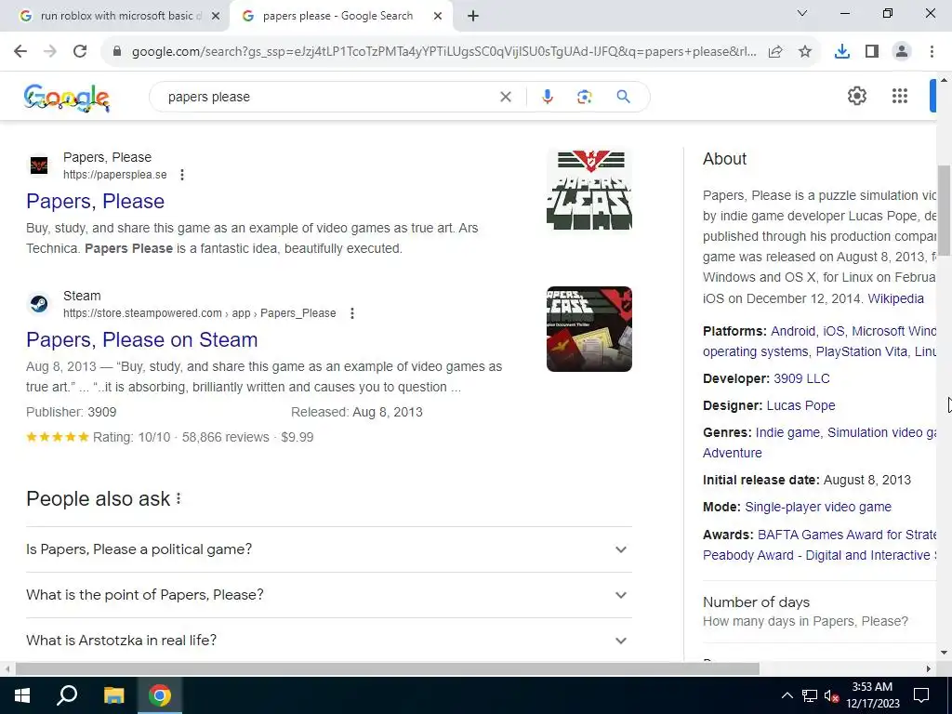Open Chrome downloads icon
Image resolution: width=952 pixels, height=714 pixels.
click(841, 52)
